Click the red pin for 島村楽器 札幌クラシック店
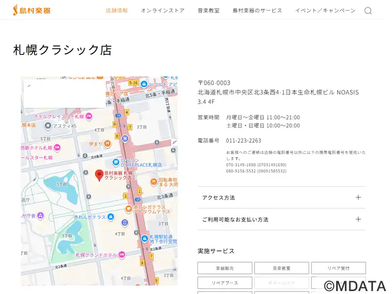Image resolution: width=392 pixels, height=294 pixels. click(x=99, y=175)
